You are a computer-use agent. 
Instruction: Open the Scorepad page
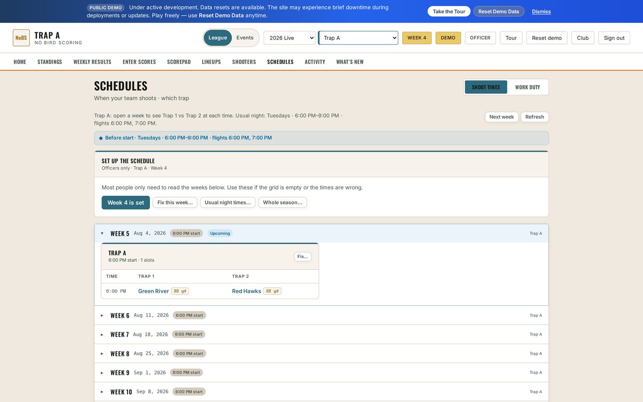coord(179,62)
